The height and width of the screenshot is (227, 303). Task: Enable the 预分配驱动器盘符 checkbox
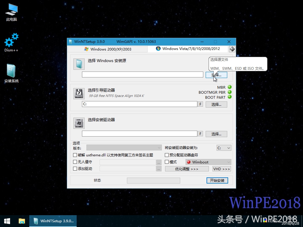coord(167,155)
